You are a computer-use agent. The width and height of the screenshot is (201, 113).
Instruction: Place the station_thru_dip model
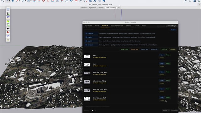[168, 89]
